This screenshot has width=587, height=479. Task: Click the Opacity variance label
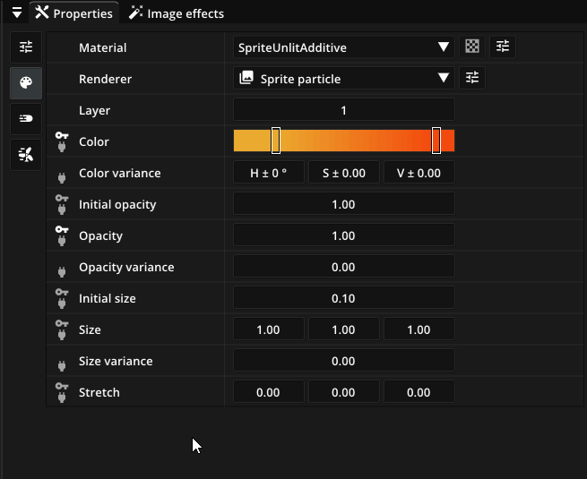point(126,267)
